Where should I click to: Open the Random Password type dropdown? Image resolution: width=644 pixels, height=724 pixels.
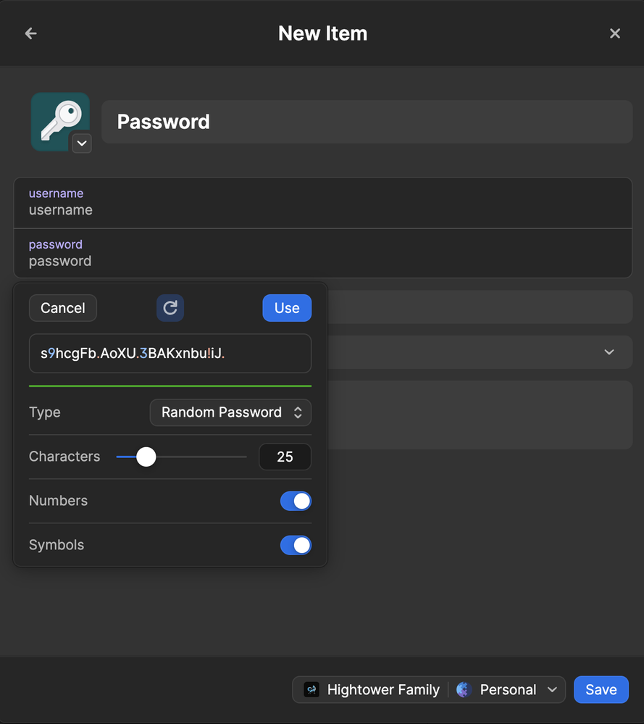[x=230, y=412]
